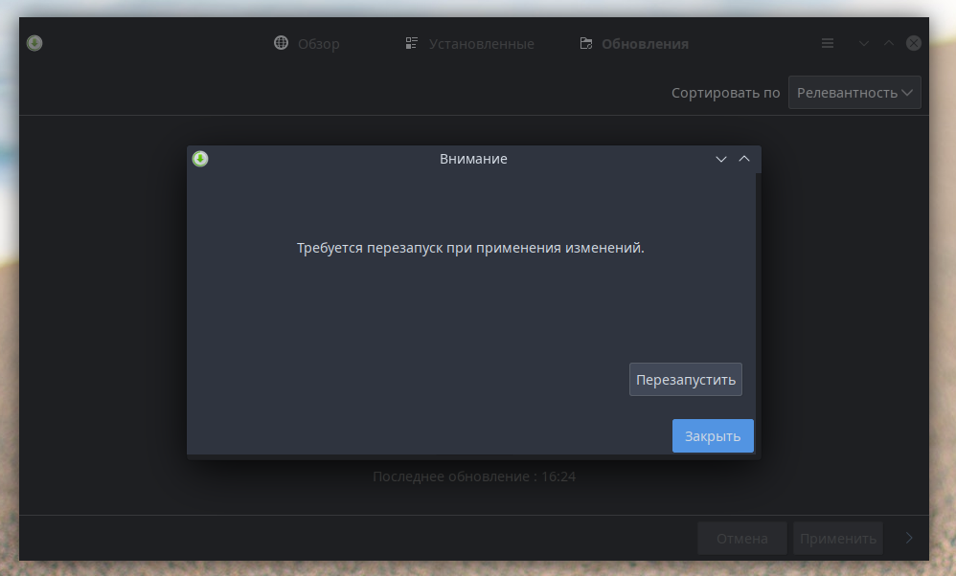Image resolution: width=956 pixels, height=576 pixels.
Task: Maximize the main software manager window
Action: coord(888,43)
